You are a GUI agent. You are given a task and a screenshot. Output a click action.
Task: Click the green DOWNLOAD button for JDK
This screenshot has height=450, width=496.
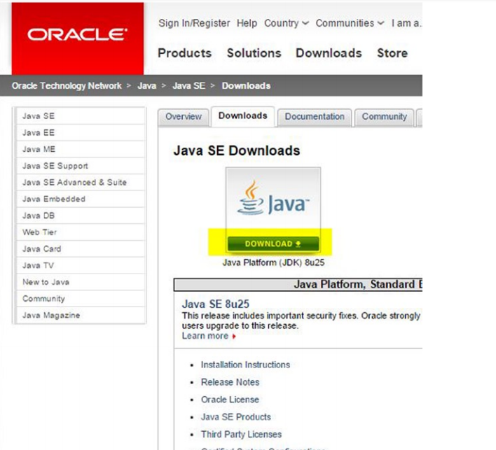tap(273, 244)
